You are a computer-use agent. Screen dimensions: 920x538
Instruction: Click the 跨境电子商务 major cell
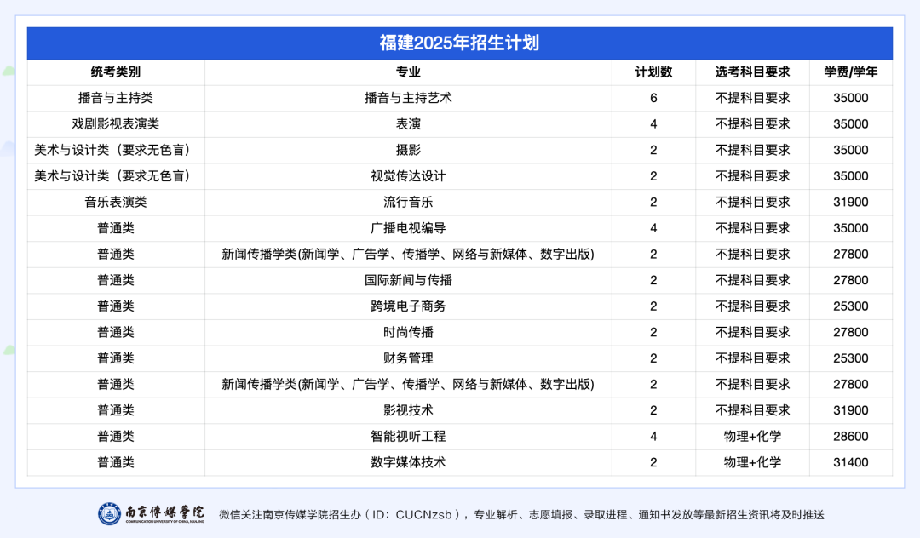click(x=408, y=306)
